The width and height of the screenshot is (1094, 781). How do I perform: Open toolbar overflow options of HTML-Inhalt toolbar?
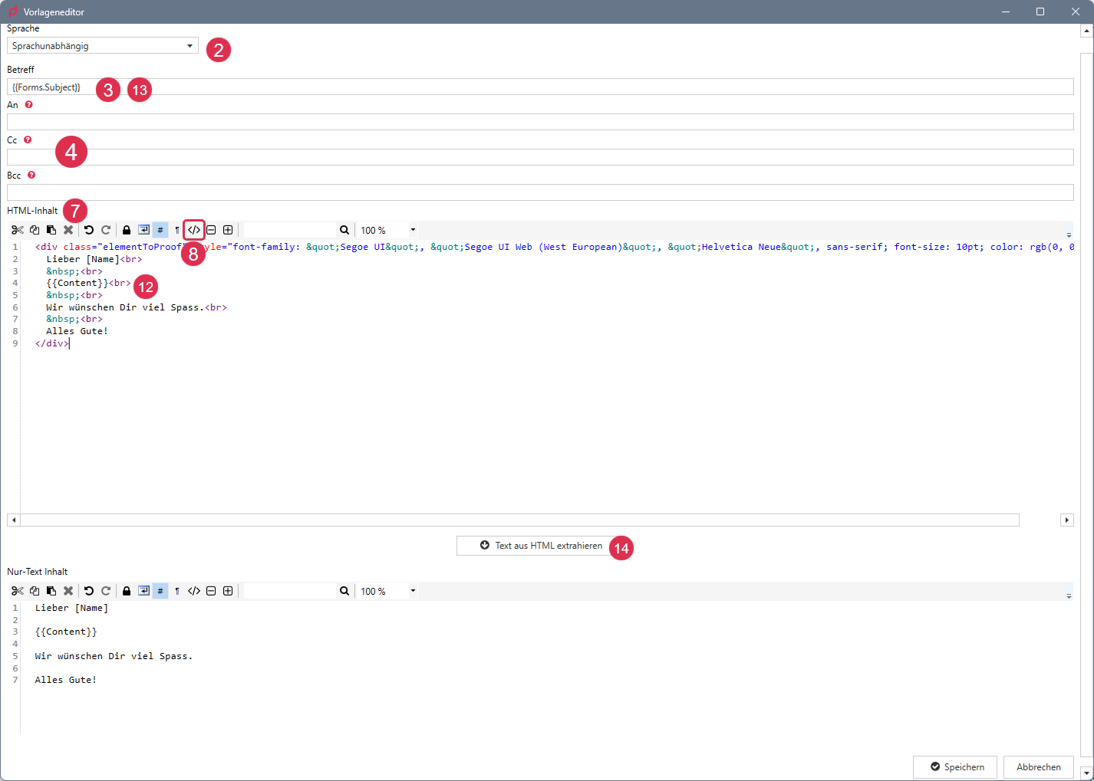pos(1069,235)
